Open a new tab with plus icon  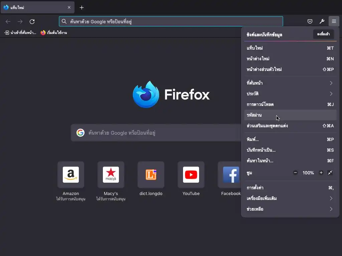[x=81, y=8]
